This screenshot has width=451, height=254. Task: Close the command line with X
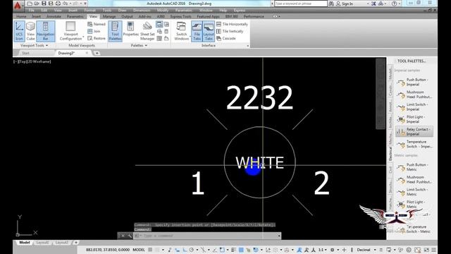pyautogui.click(x=123, y=236)
